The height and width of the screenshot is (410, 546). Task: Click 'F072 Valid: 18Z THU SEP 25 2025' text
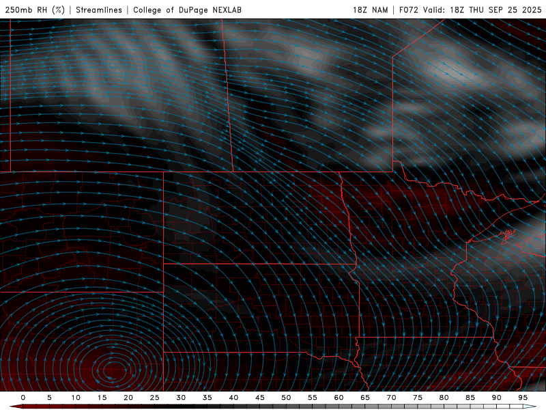(x=470, y=10)
